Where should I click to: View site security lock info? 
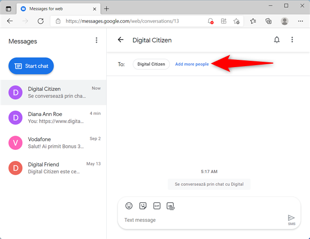(58, 21)
